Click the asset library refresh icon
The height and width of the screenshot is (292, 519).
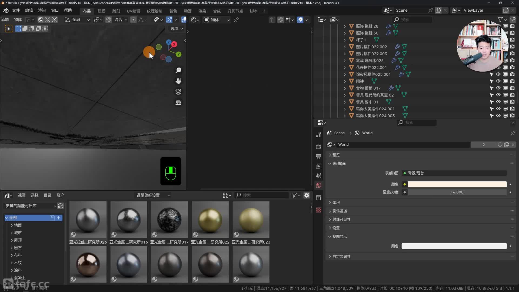(x=61, y=206)
